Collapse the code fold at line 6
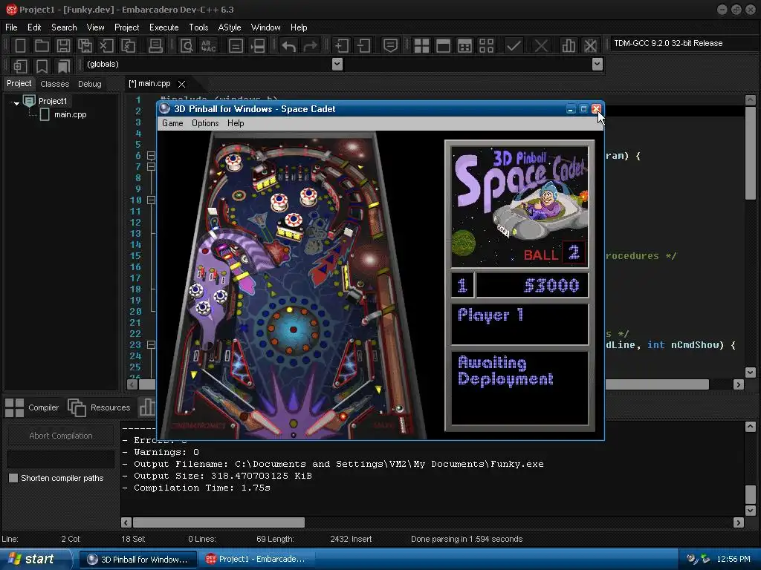Image resolution: width=761 pixels, height=570 pixels. point(152,156)
